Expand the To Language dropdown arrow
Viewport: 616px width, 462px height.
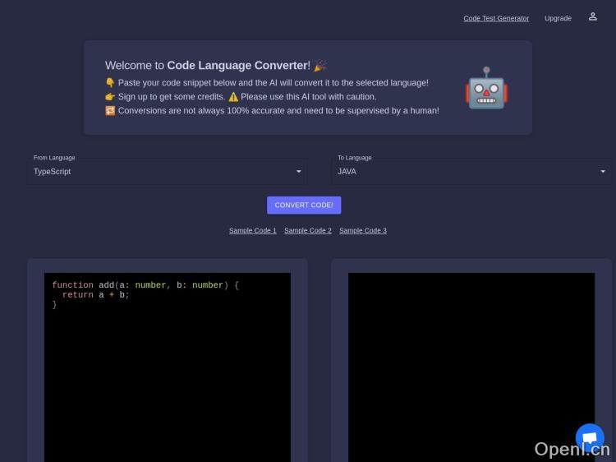pyautogui.click(x=603, y=172)
